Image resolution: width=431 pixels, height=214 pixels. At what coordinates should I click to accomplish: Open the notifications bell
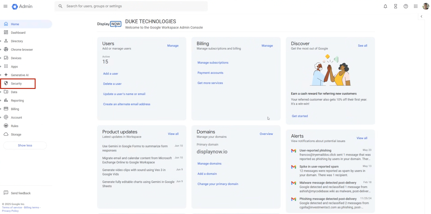coord(385,6)
